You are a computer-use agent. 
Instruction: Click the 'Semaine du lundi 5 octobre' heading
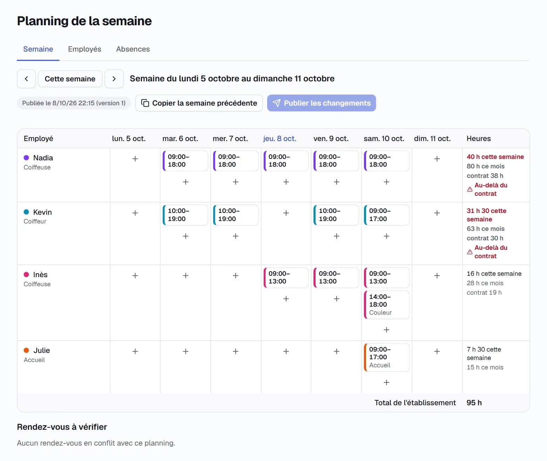tap(232, 79)
